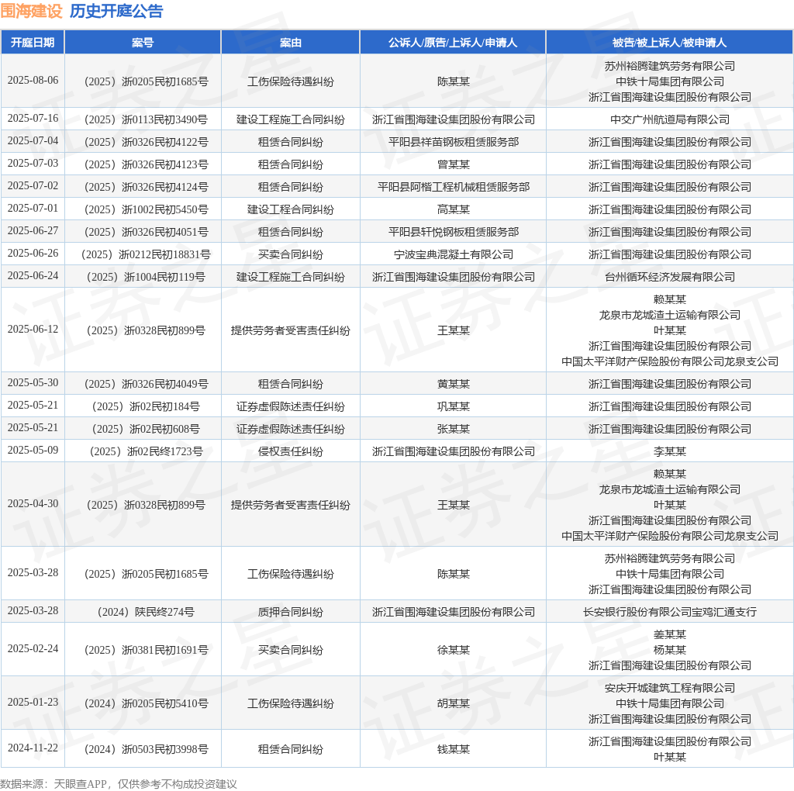This screenshot has width=794, height=791.
Task: Click case number 浙02民初608号
Action: coord(146,429)
